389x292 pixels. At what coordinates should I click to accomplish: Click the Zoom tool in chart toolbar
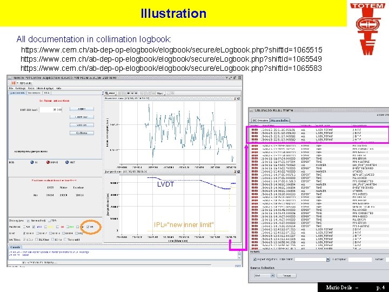(110, 94)
